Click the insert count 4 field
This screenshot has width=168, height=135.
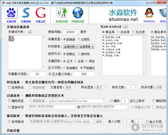pos(139,122)
